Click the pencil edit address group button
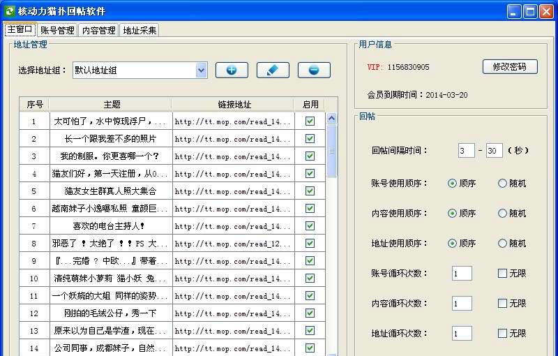 point(273,70)
